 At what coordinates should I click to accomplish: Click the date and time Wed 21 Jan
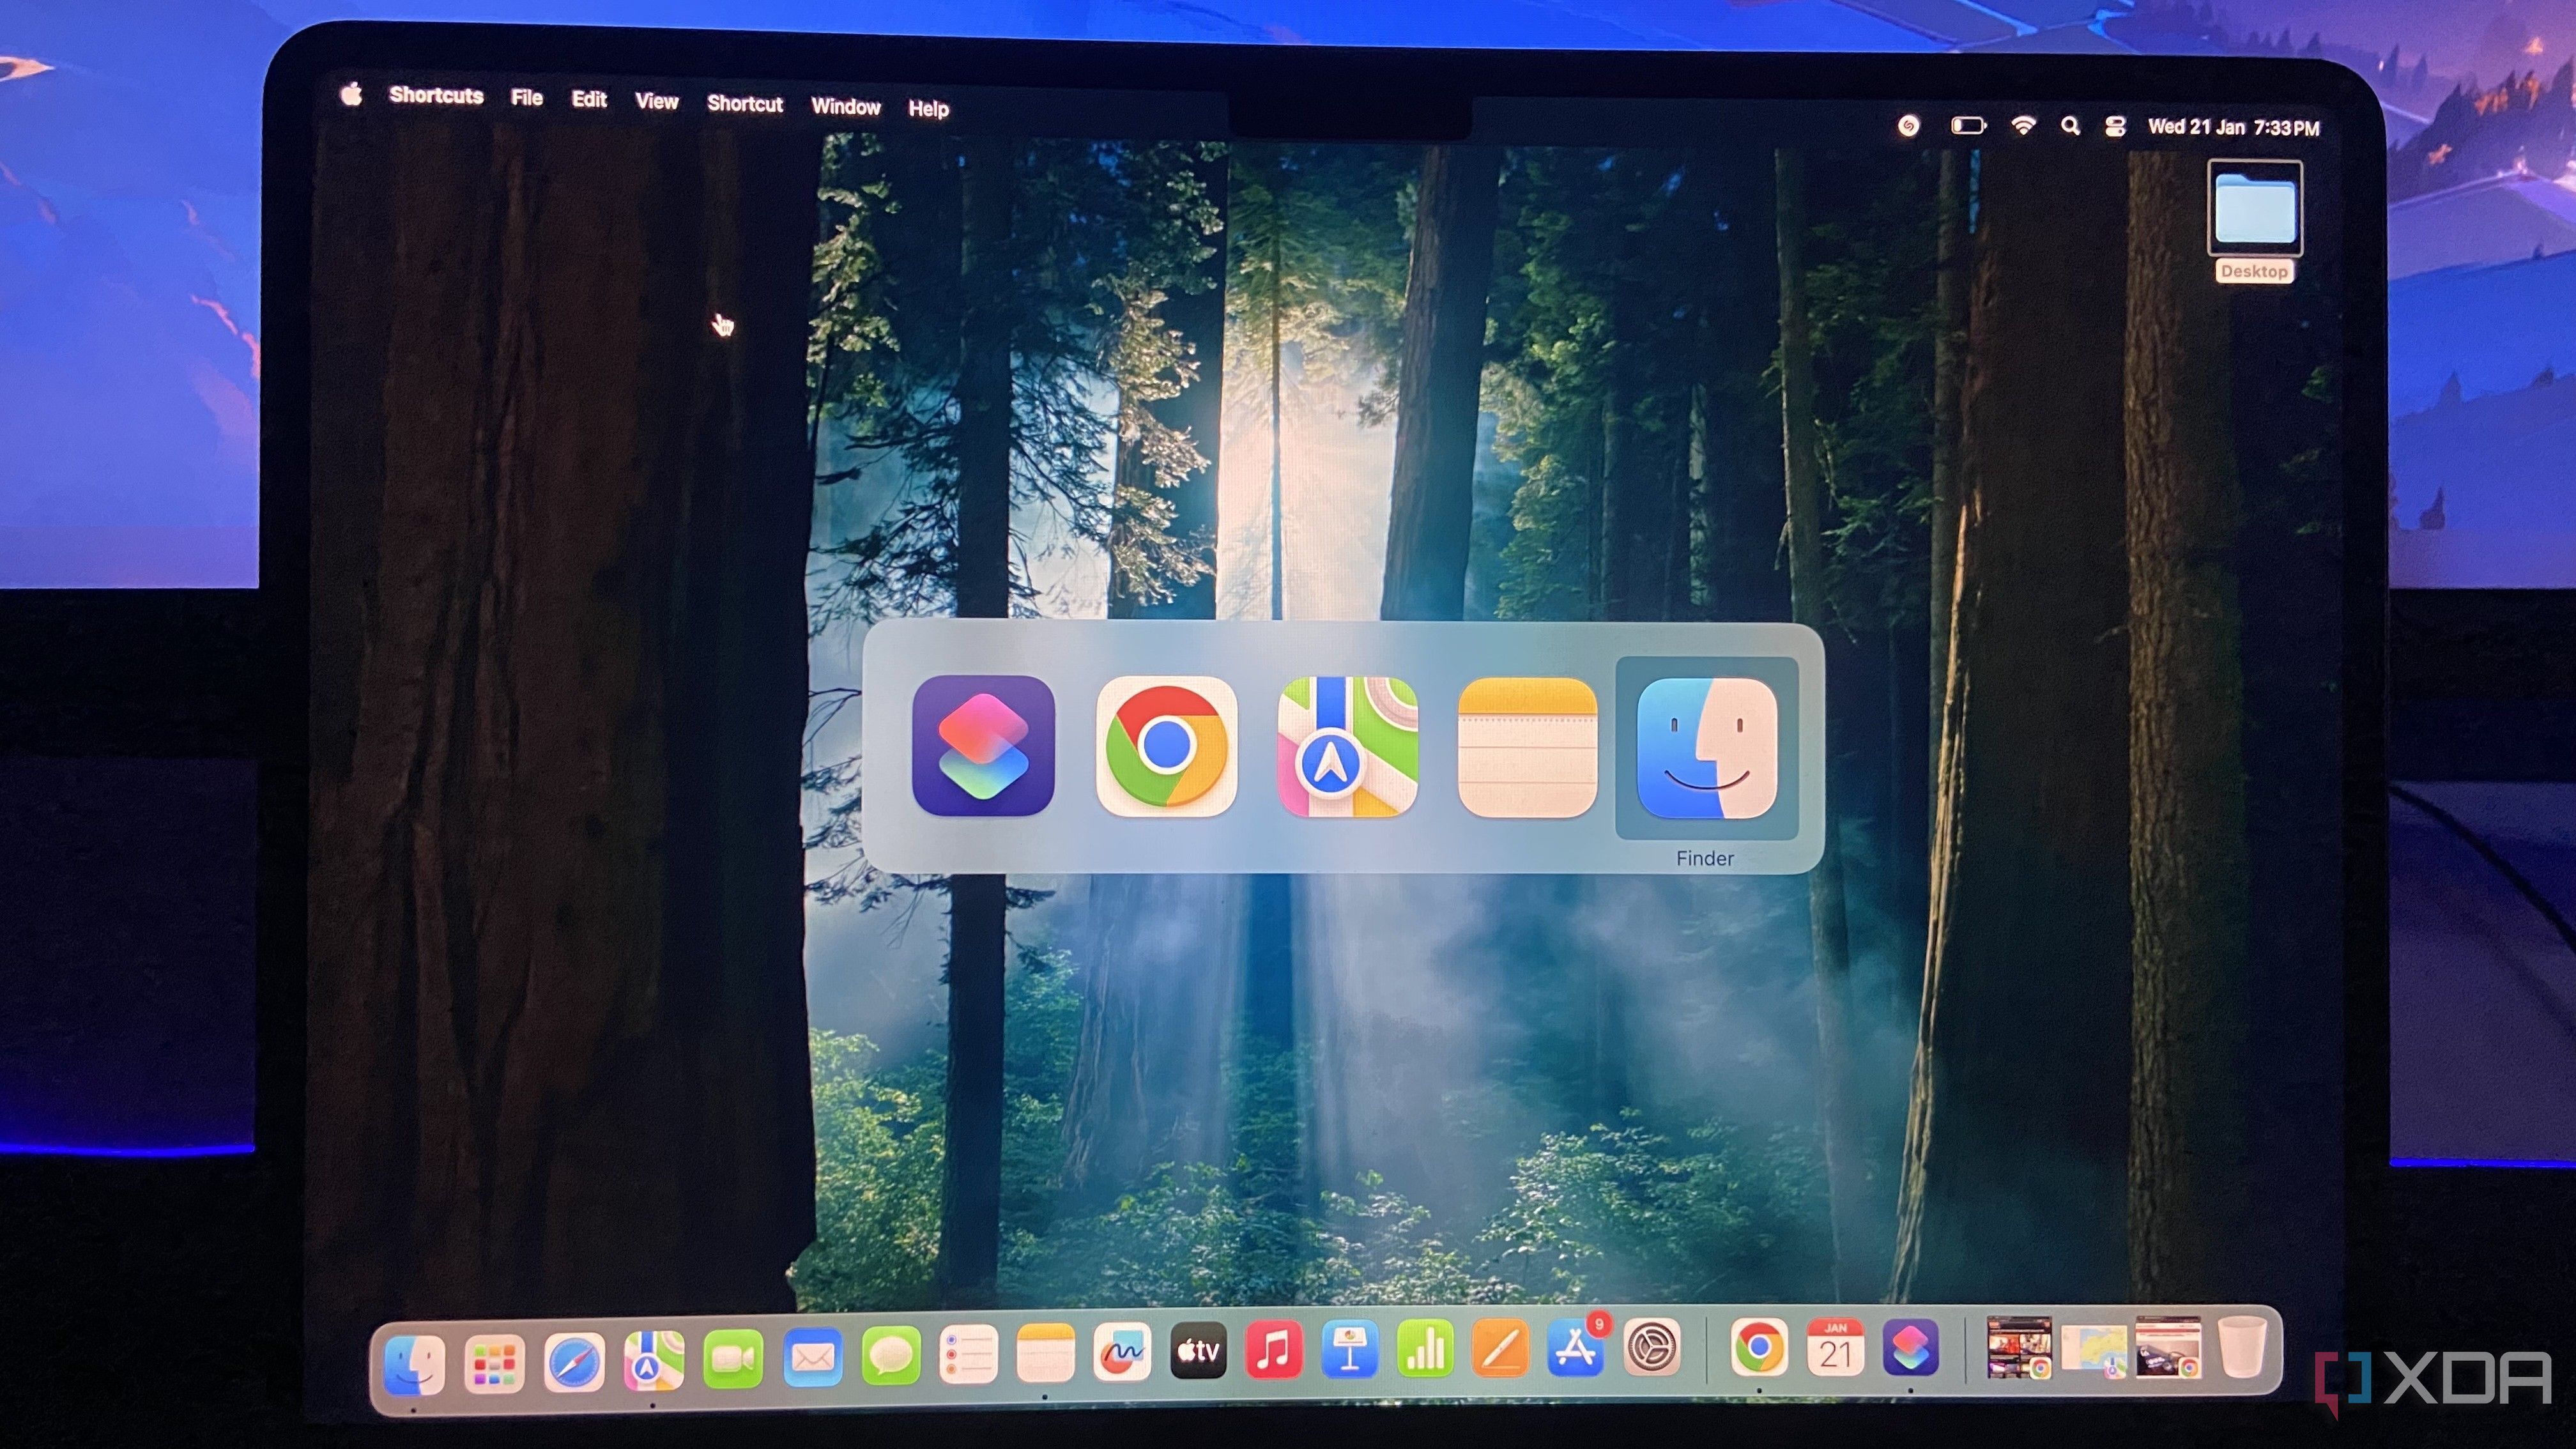pos(2234,127)
